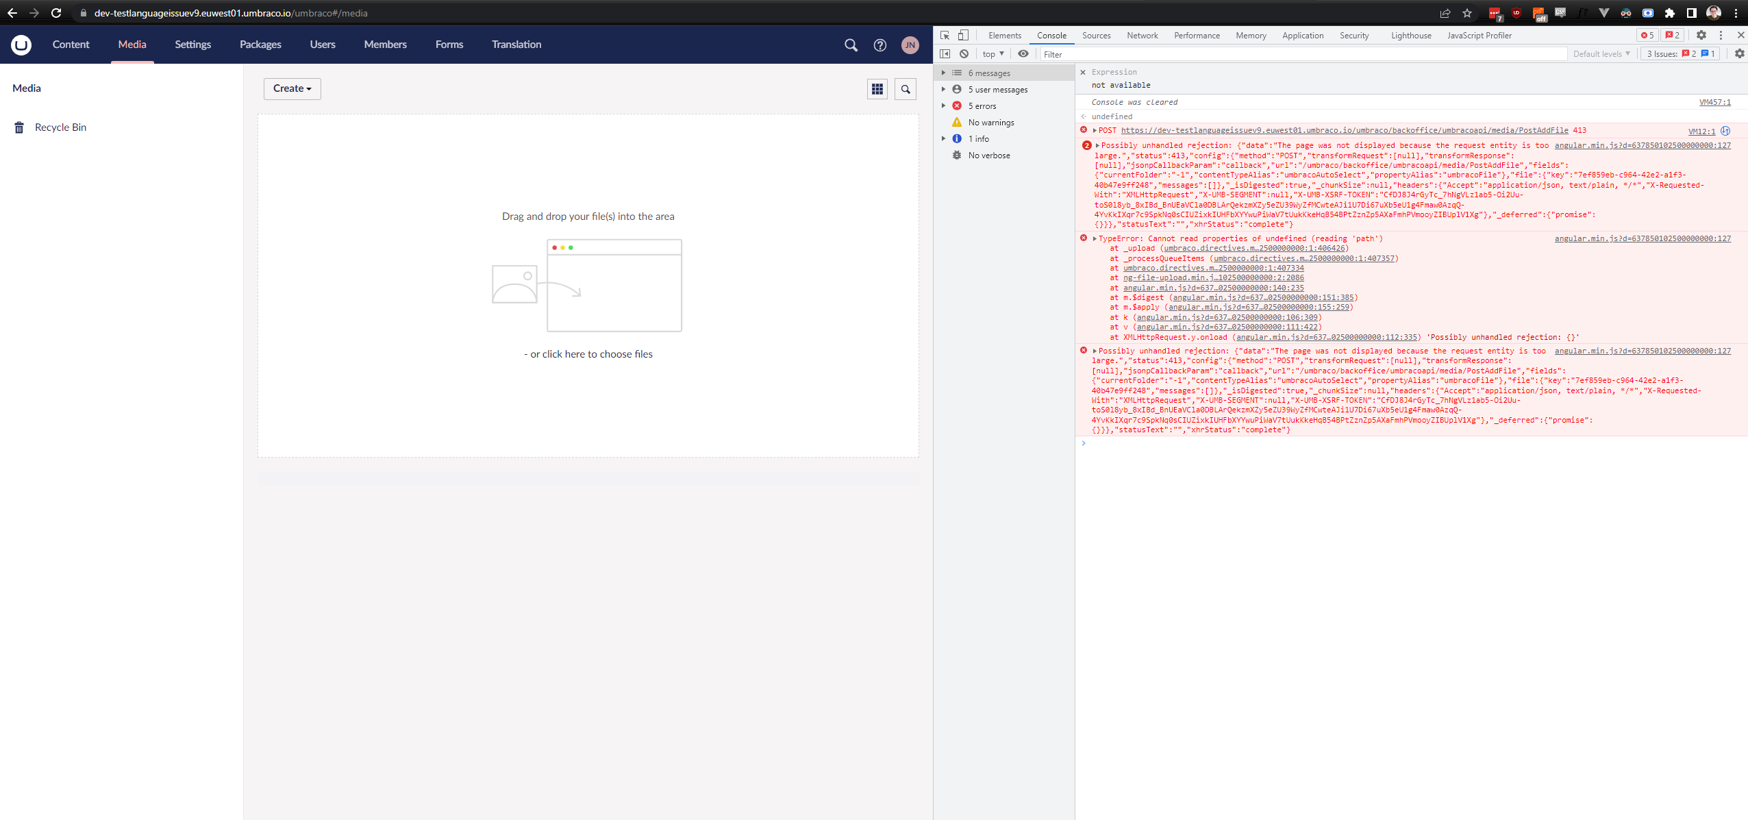Image resolution: width=1748 pixels, height=820 pixels.
Task: Switch the media view using grid layout icon
Action: pyautogui.click(x=877, y=88)
